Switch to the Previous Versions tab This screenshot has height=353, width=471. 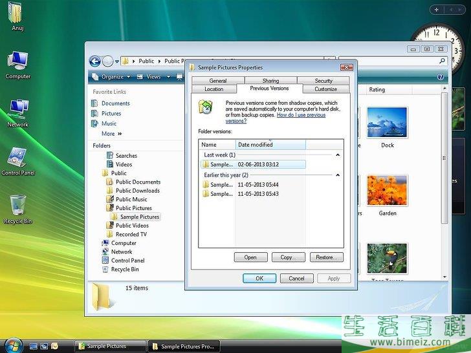click(269, 88)
